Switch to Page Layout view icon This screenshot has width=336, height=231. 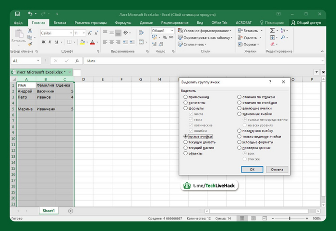[253, 219]
